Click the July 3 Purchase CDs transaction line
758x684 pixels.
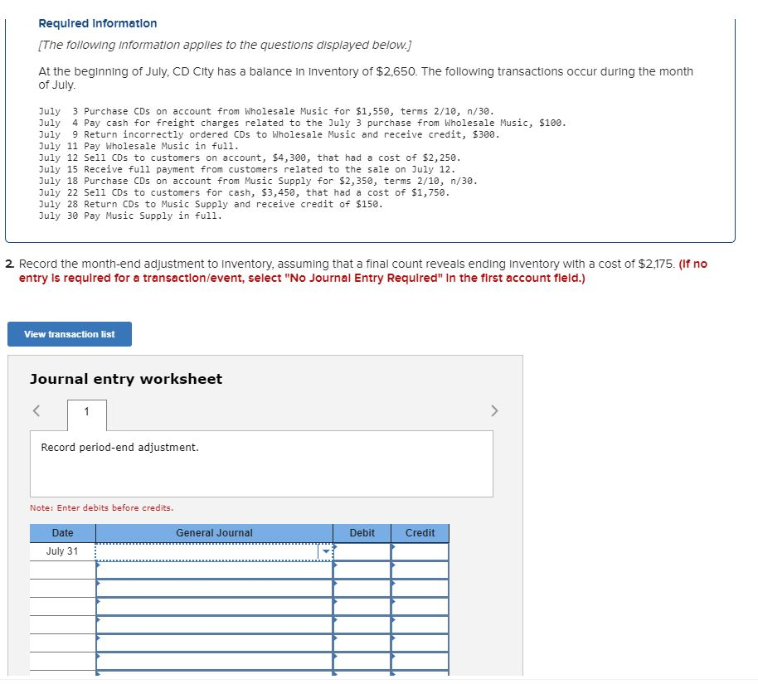click(266, 112)
